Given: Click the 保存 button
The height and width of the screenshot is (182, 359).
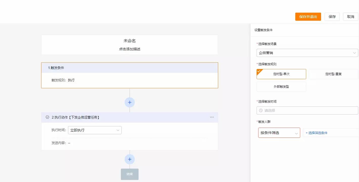Looking at the screenshot, I should point(332,17).
